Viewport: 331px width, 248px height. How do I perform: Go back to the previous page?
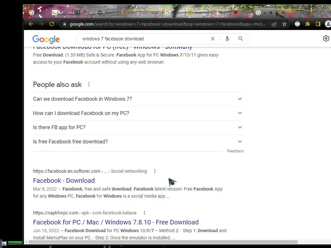click(31, 24)
